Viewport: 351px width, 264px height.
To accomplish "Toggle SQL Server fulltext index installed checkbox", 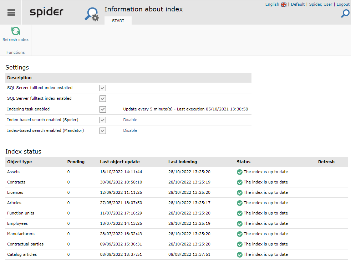I will click(103, 88).
